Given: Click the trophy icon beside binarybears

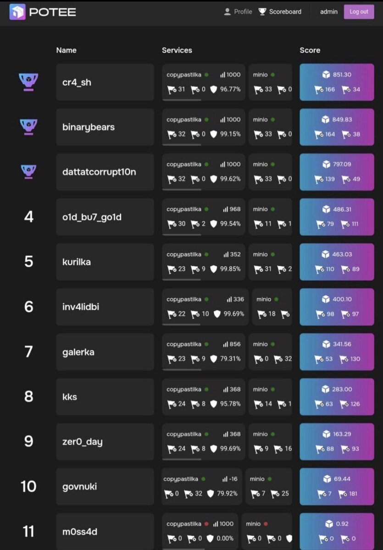Looking at the screenshot, I should pyautogui.click(x=28, y=126).
